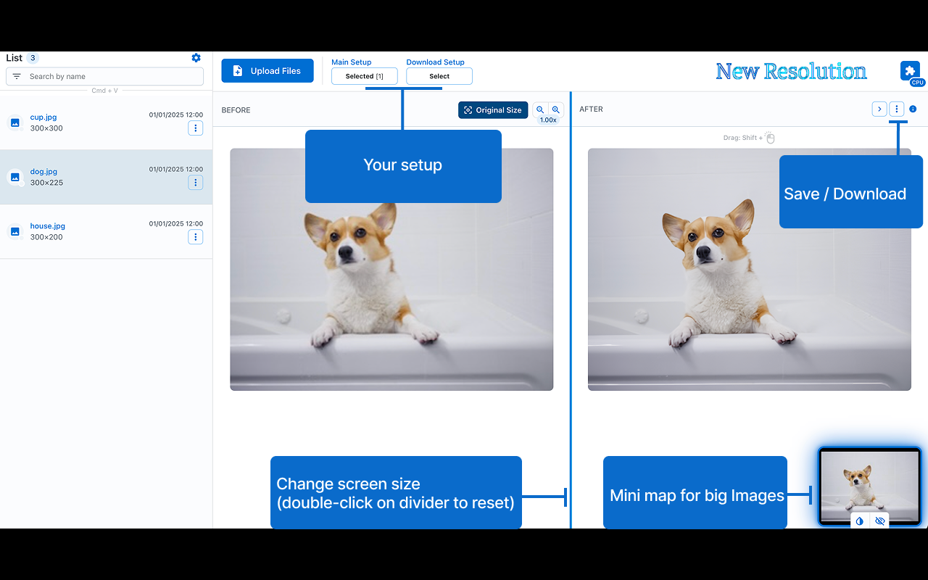Open list settings gear icon

point(196,58)
